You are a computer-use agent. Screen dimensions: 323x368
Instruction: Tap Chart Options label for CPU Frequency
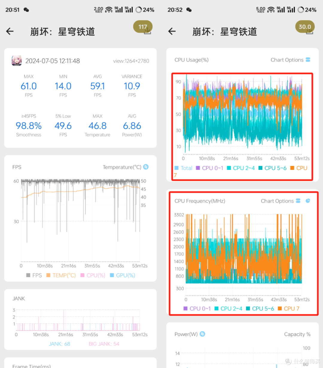coord(277,201)
